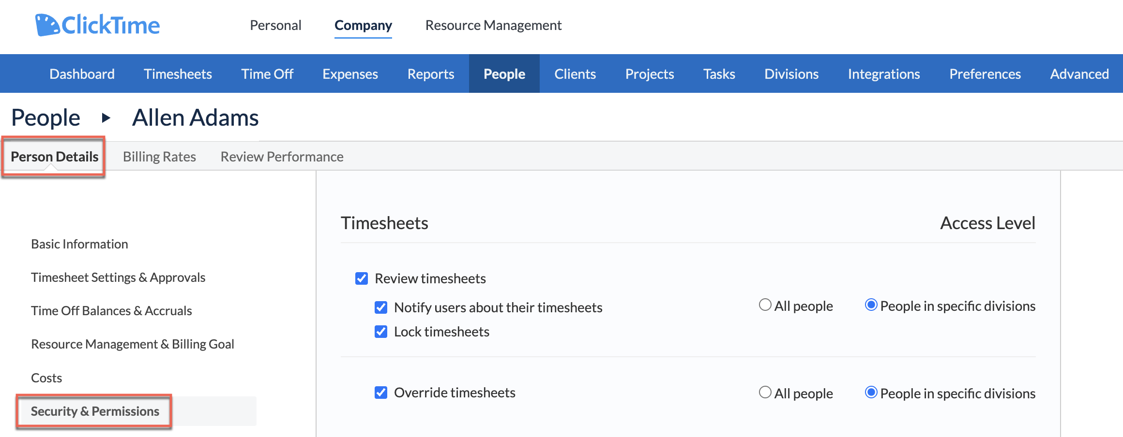Toggle Notify users about their timesheets
The width and height of the screenshot is (1123, 437).
tap(381, 307)
